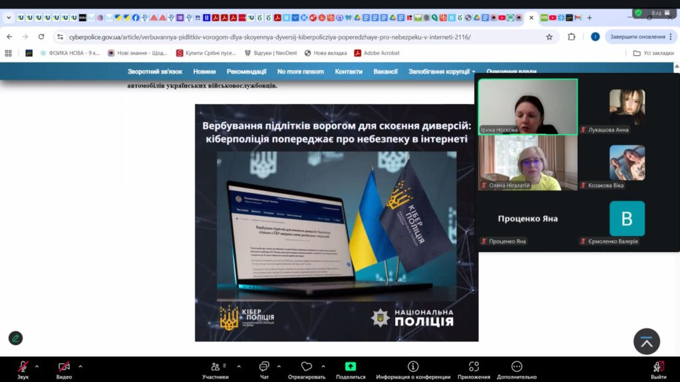Click the Отреагировать reactions heart icon

306,367
